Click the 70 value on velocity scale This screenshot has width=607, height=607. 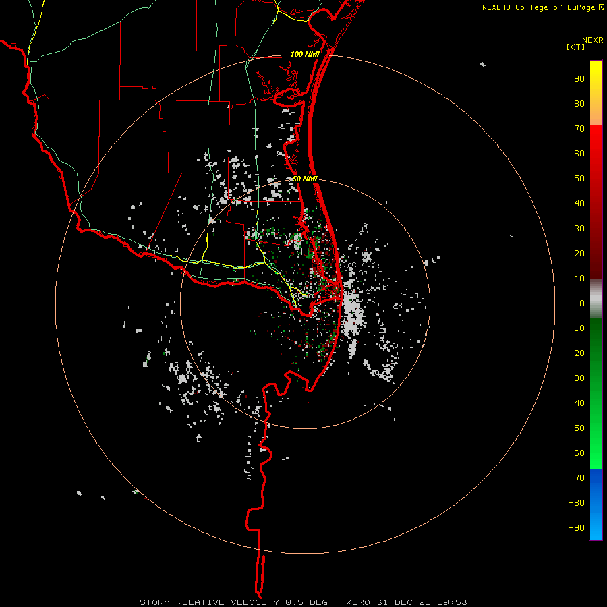[x=579, y=129]
